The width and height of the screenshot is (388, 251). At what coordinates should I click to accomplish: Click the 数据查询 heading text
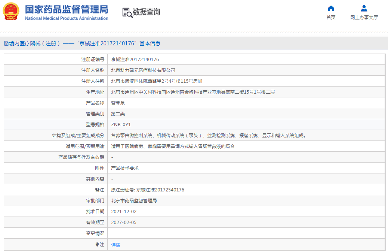pos(147,12)
